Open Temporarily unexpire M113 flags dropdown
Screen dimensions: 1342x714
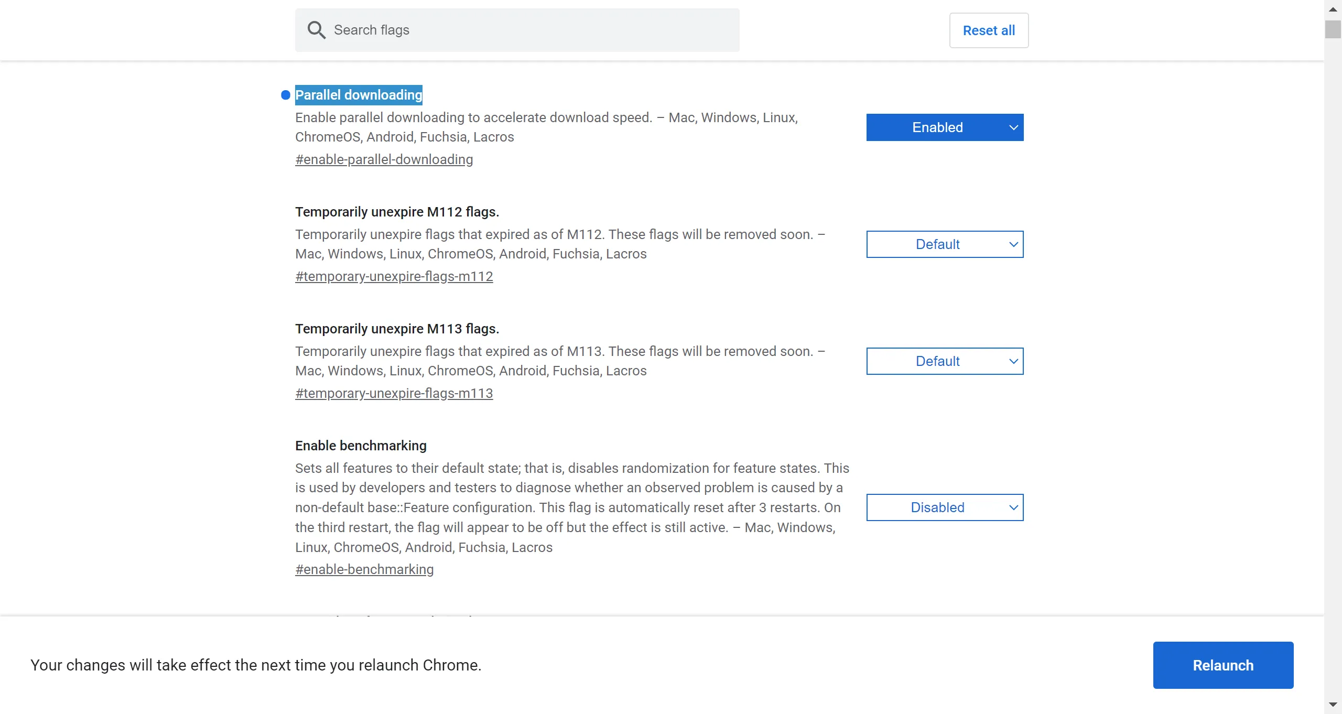937,361
